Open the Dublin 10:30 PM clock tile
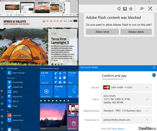157x131 pixels. click(60, 91)
